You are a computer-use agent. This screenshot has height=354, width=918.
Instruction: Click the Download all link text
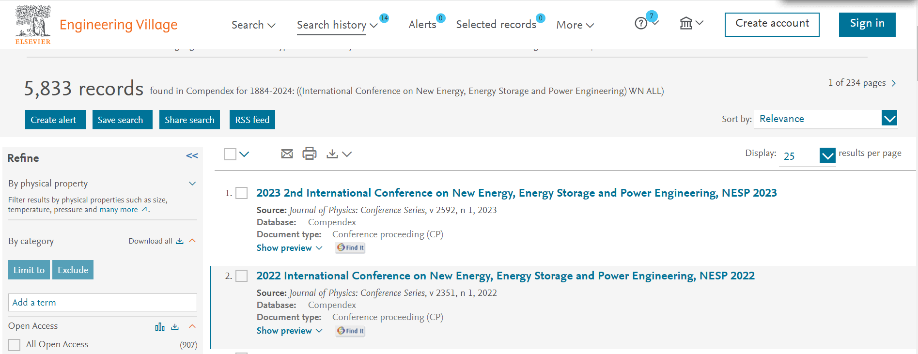(x=150, y=241)
